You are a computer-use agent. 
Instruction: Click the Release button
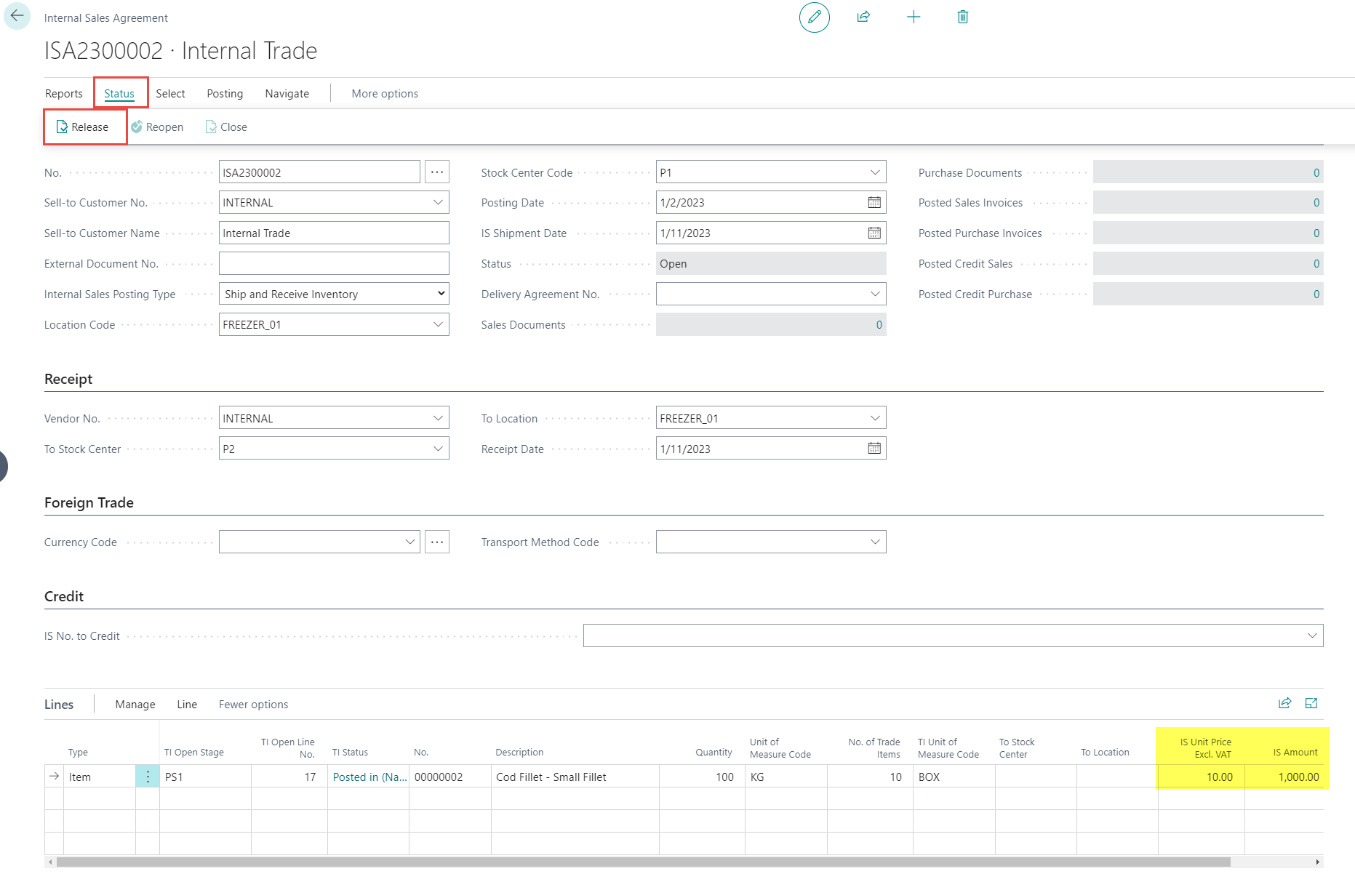tap(83, 127)
